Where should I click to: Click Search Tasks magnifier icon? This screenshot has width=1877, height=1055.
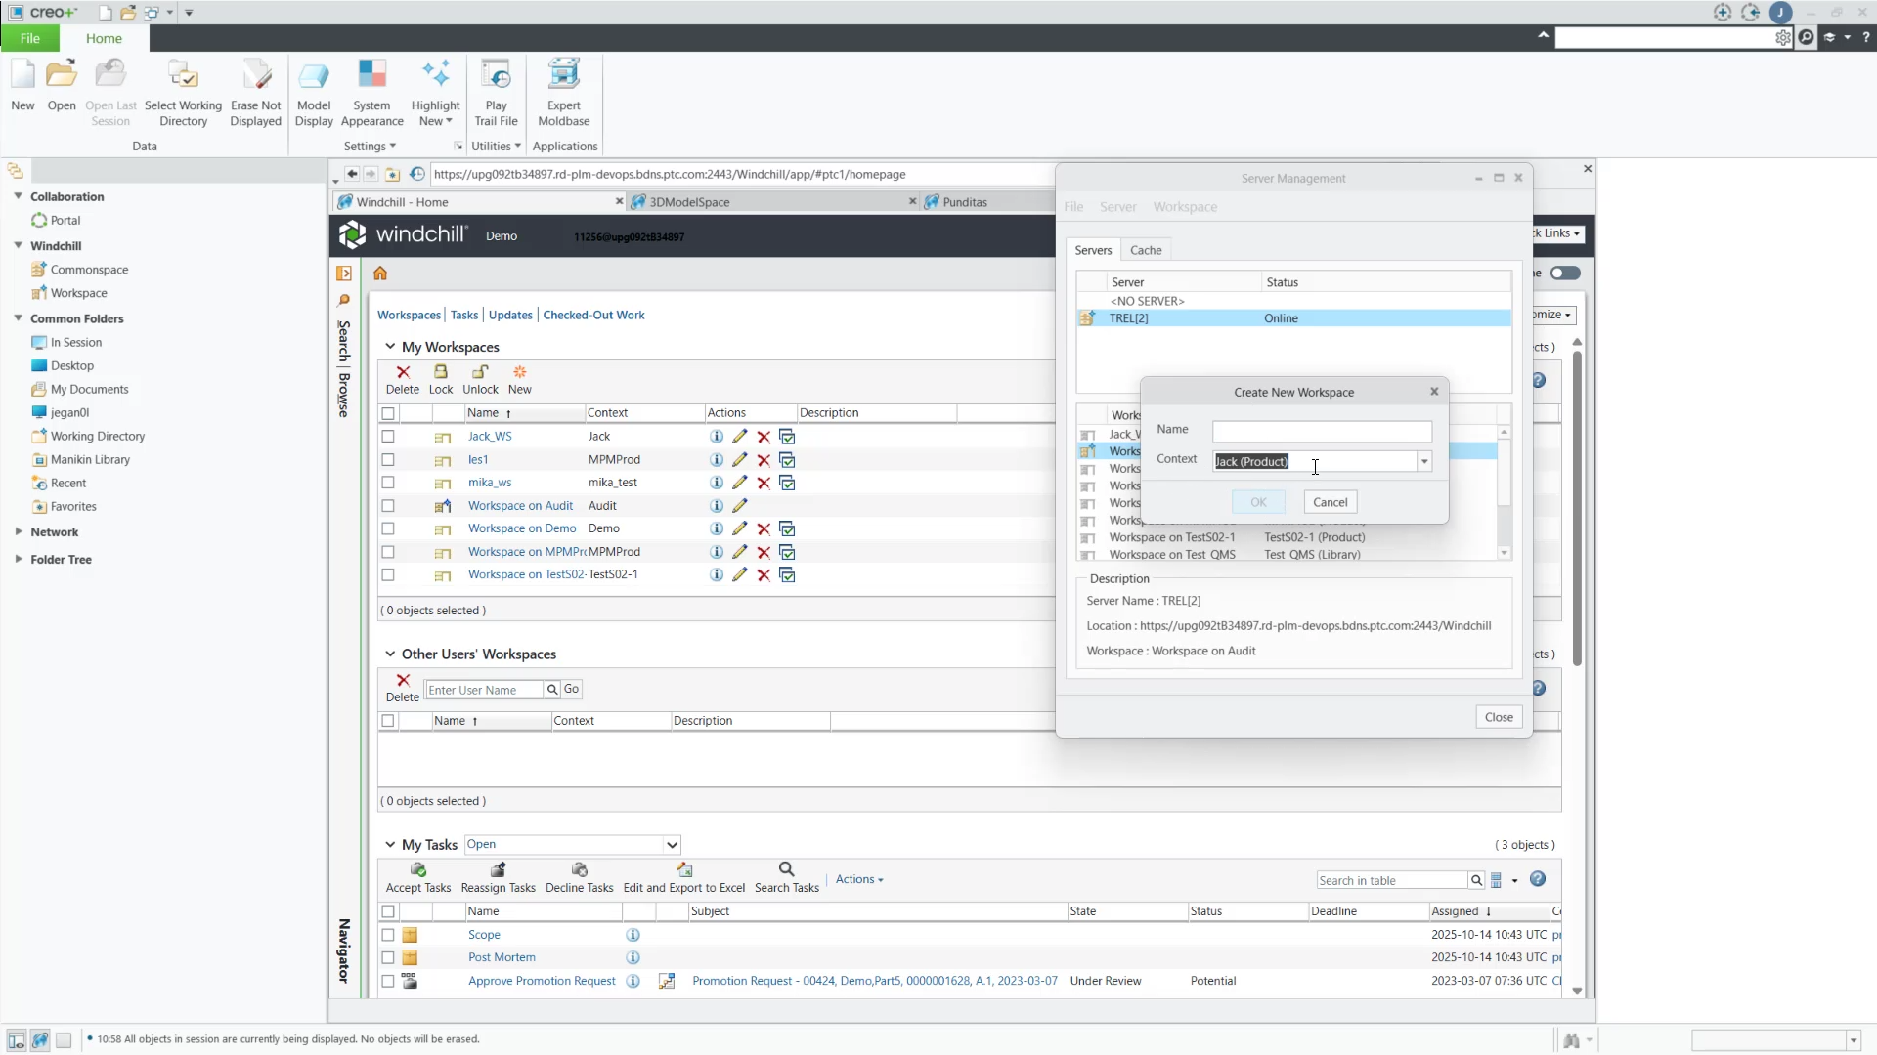[x=786, y=869]
